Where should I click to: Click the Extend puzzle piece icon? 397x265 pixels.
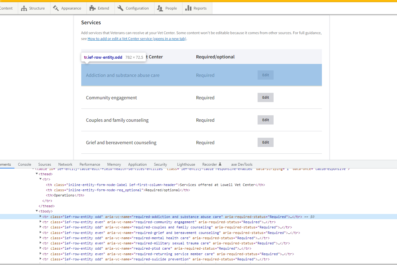point(92,8)
